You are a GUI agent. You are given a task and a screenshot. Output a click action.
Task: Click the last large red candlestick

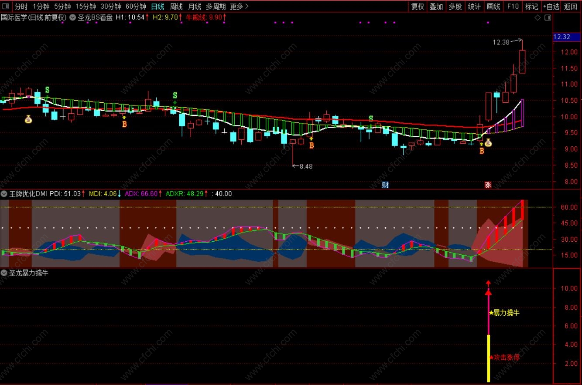point(522,61)
